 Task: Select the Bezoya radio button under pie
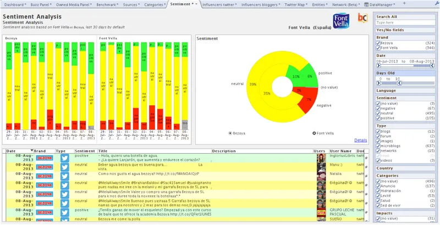(230, 133)
